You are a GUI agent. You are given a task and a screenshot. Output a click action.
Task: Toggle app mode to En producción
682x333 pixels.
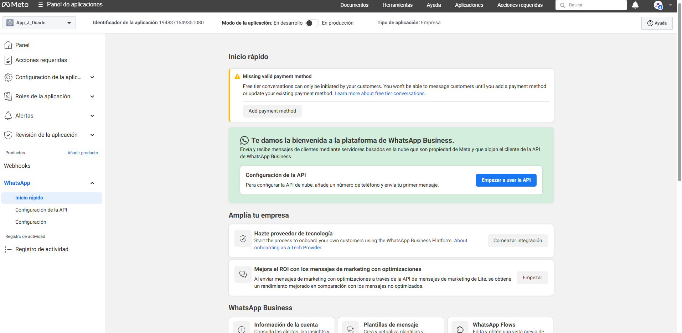click(x=312, y=23)
